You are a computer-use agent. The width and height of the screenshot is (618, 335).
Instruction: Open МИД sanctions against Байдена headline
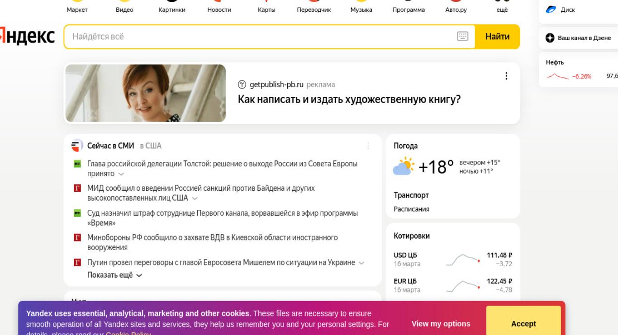(x=201, y=193)
